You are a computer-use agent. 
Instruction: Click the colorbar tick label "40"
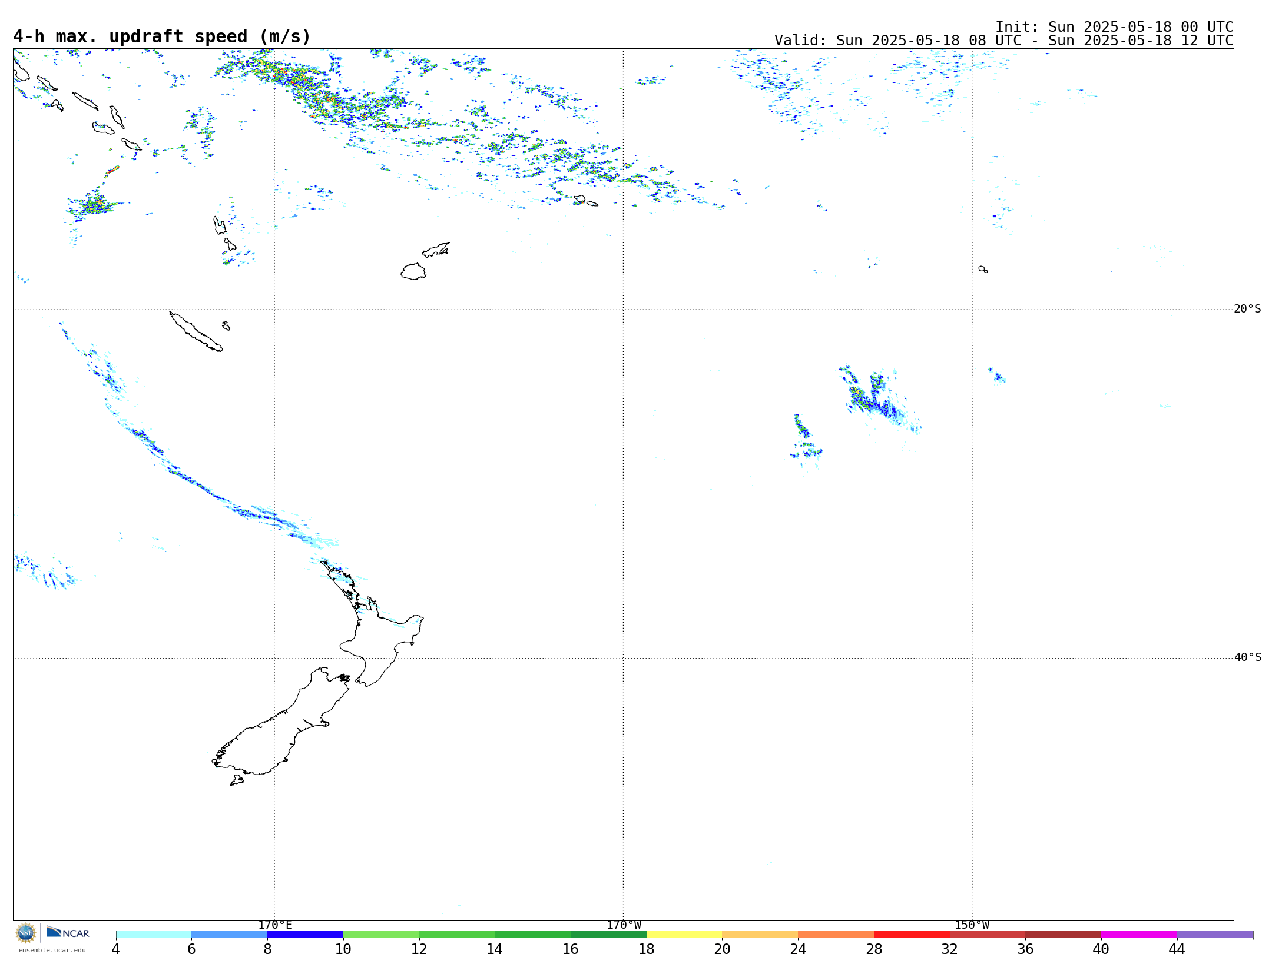tap(1101, 949)
